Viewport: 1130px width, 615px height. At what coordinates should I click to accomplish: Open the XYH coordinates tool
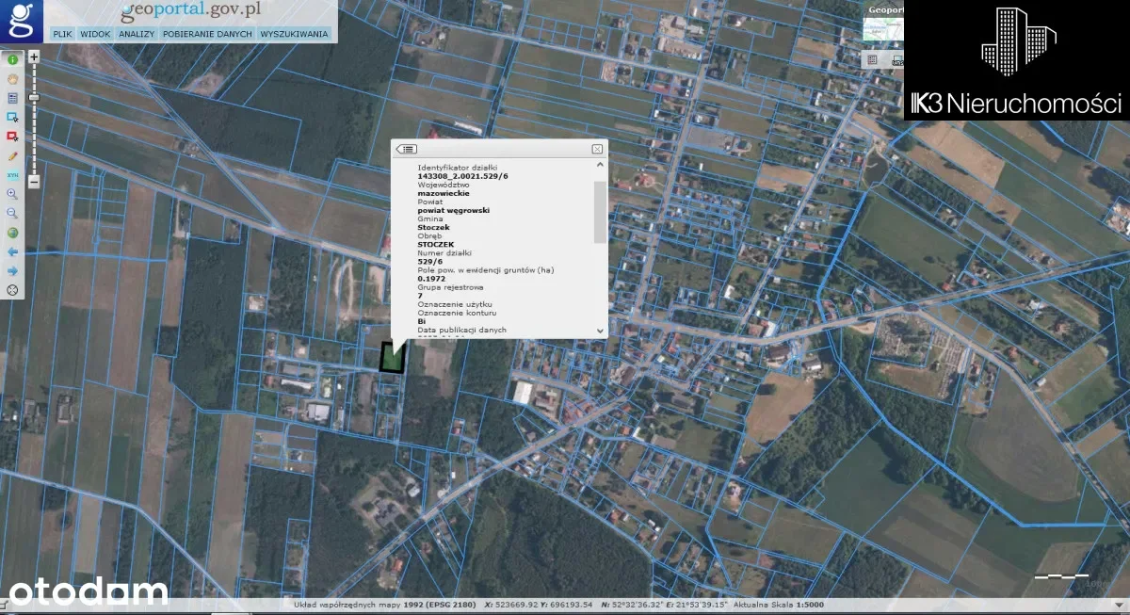13,175
